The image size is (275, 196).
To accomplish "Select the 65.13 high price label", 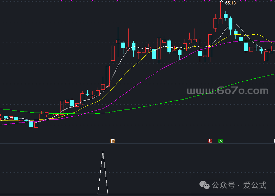I will (230, 3).
